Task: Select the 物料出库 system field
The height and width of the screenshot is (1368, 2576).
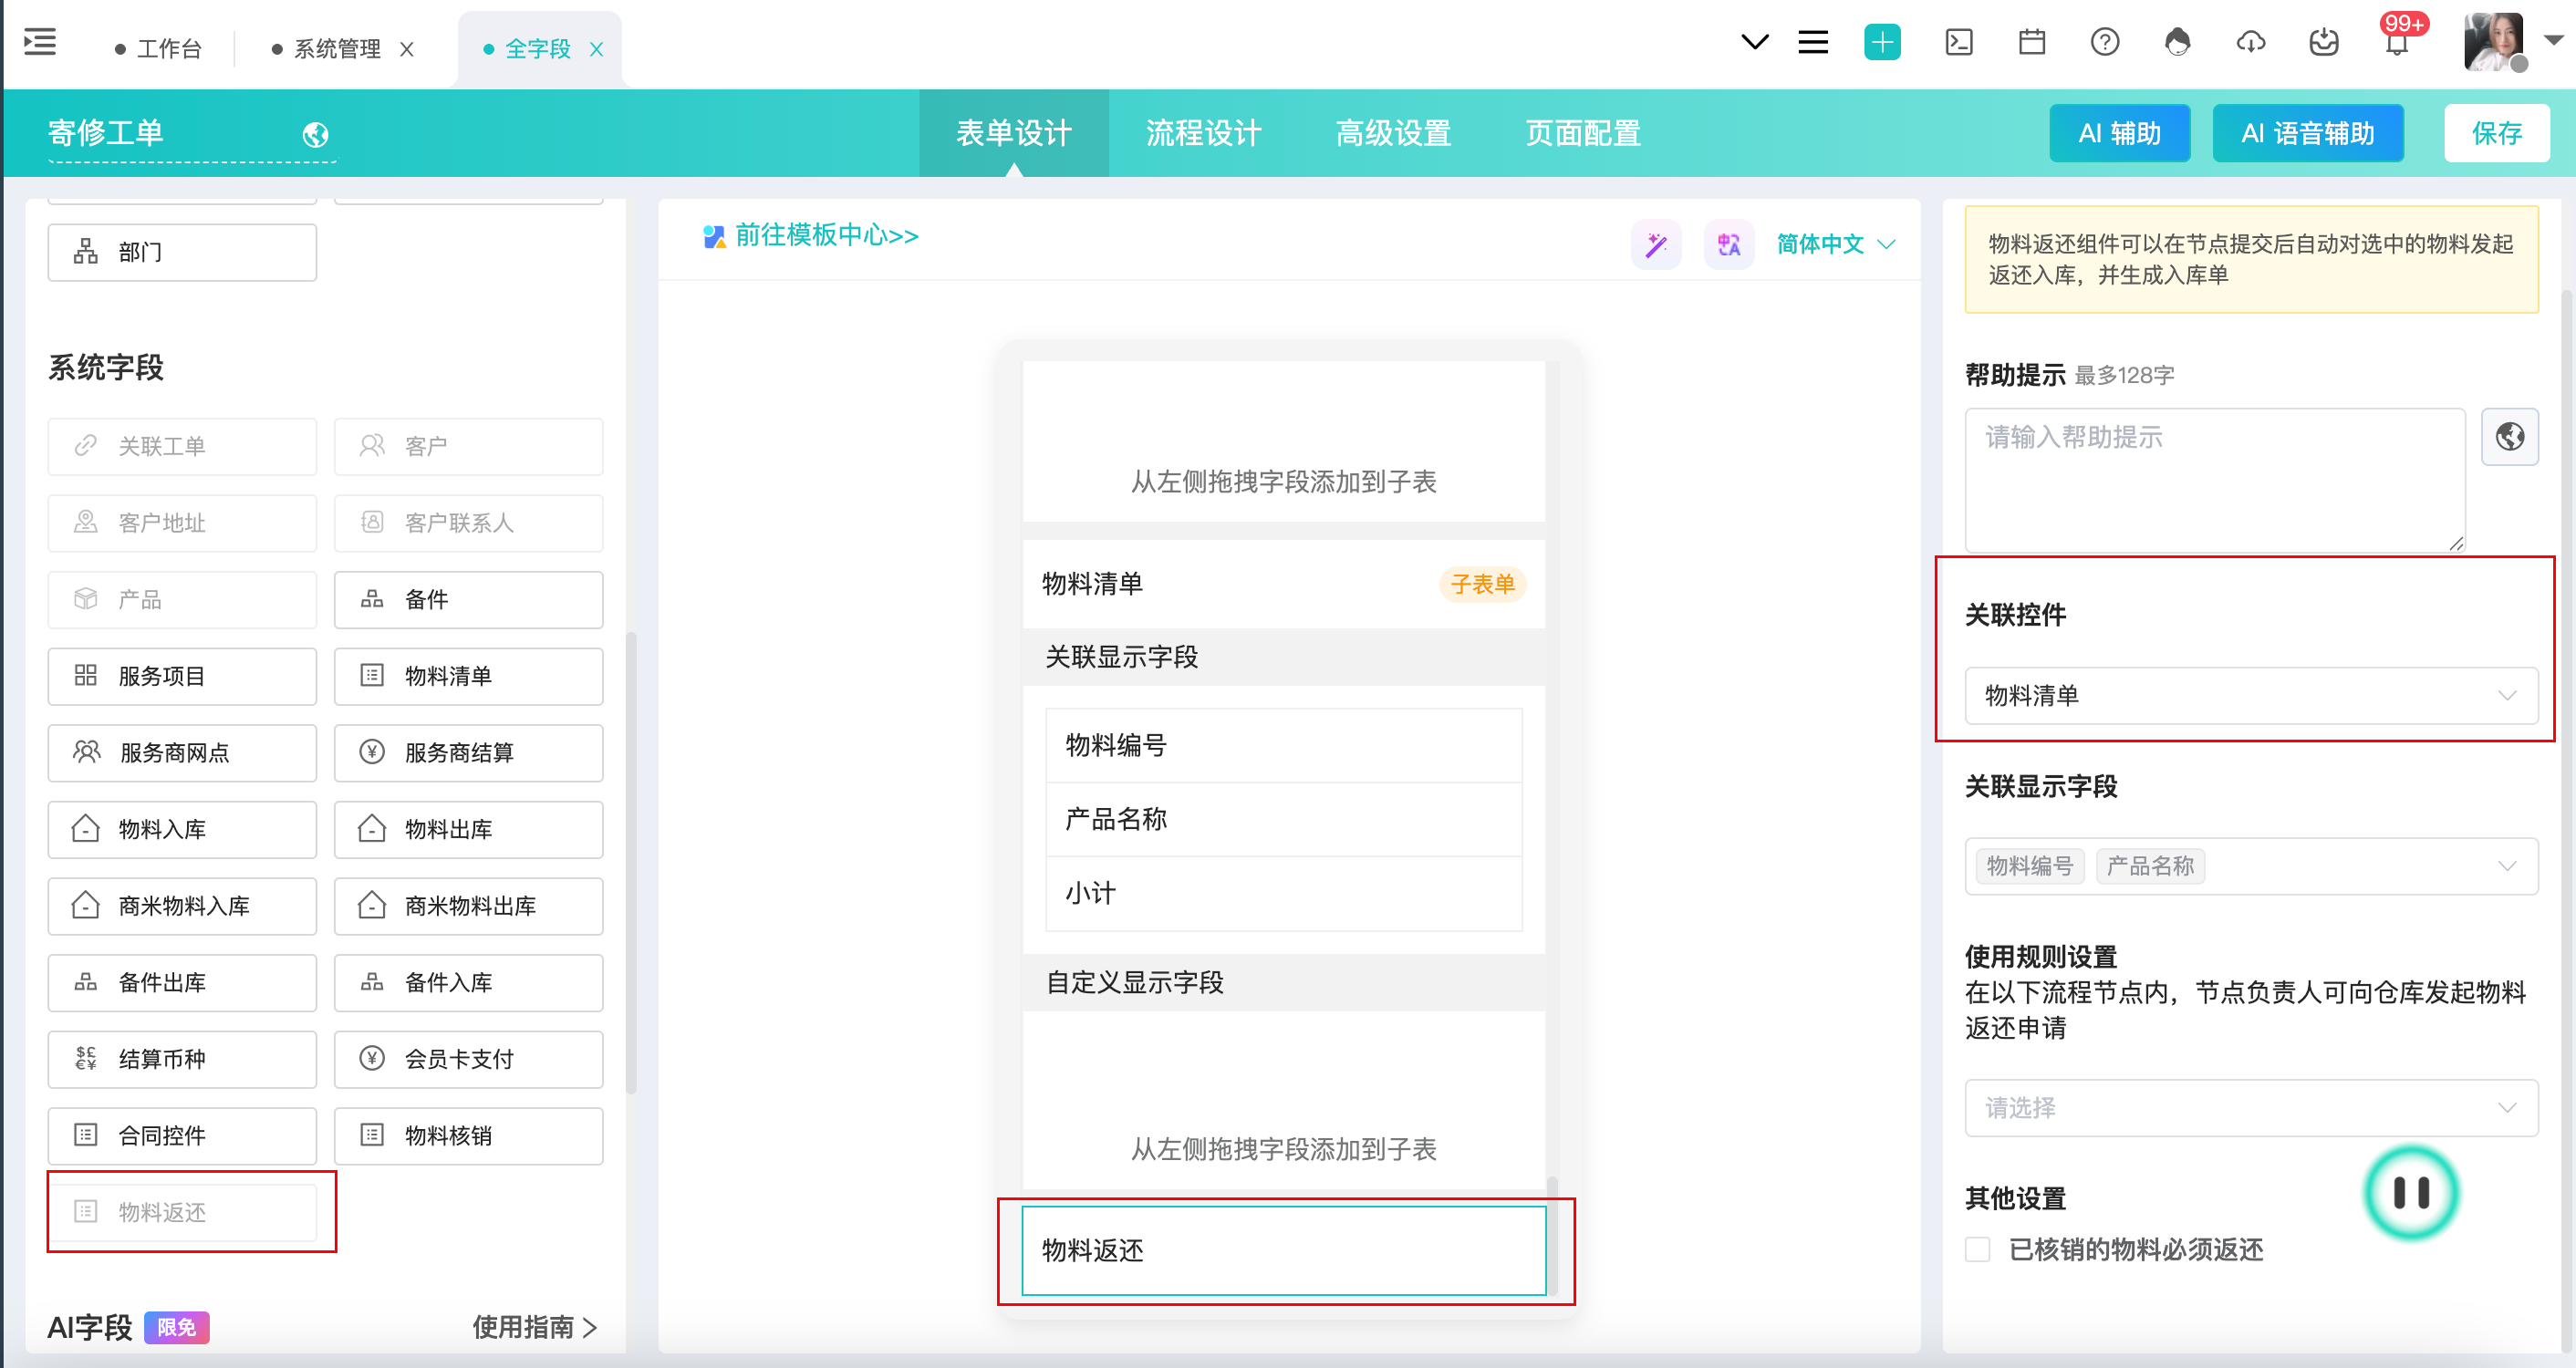Action: (468, 830)
